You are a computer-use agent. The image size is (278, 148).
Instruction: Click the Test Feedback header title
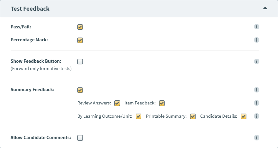pos(30,9)
